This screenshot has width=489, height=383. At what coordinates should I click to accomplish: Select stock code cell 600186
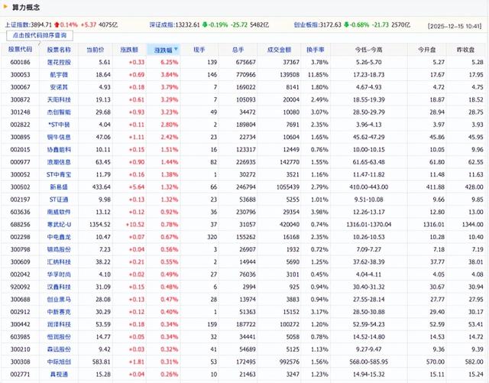click(x=21, y=62)
